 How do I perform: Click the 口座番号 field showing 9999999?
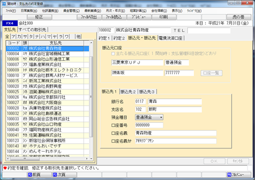pyautogui.click(x=149, y=125)
